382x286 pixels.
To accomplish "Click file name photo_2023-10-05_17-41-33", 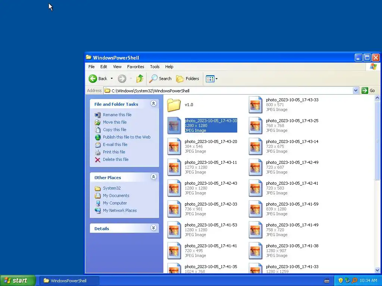I will tap(292, 267).
